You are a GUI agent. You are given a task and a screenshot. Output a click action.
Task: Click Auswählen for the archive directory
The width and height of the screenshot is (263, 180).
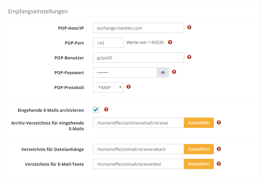(x=199, y=123)
